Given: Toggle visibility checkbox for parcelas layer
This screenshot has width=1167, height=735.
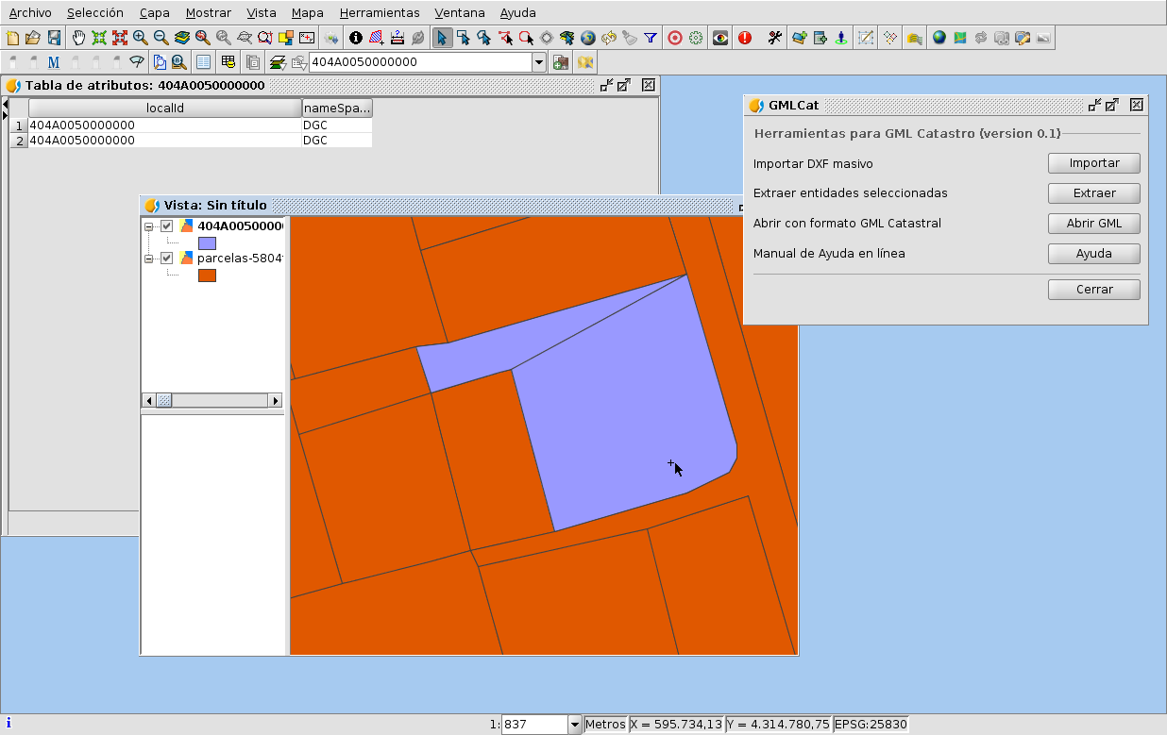Looking at the screenshot, I should point(167,259).
